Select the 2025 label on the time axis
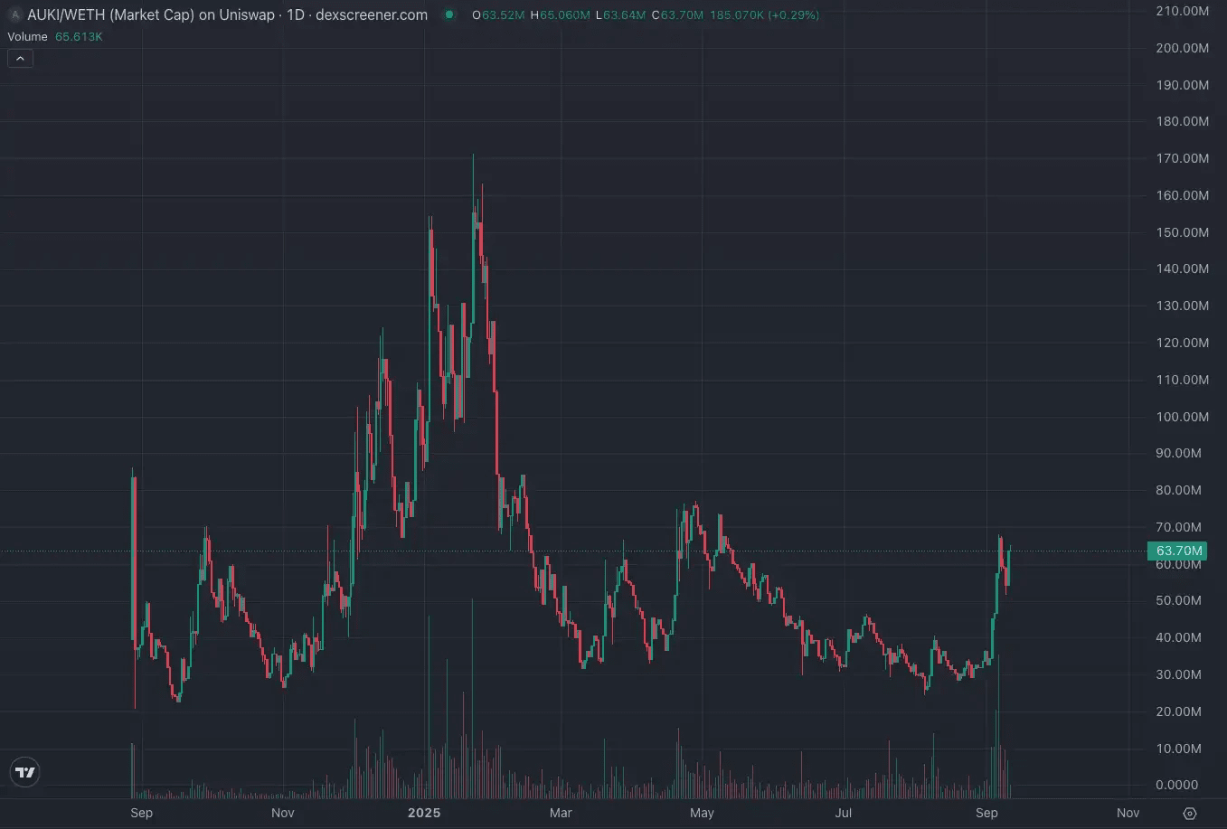This screenshot has height=829, width=1227. point(424,813)
